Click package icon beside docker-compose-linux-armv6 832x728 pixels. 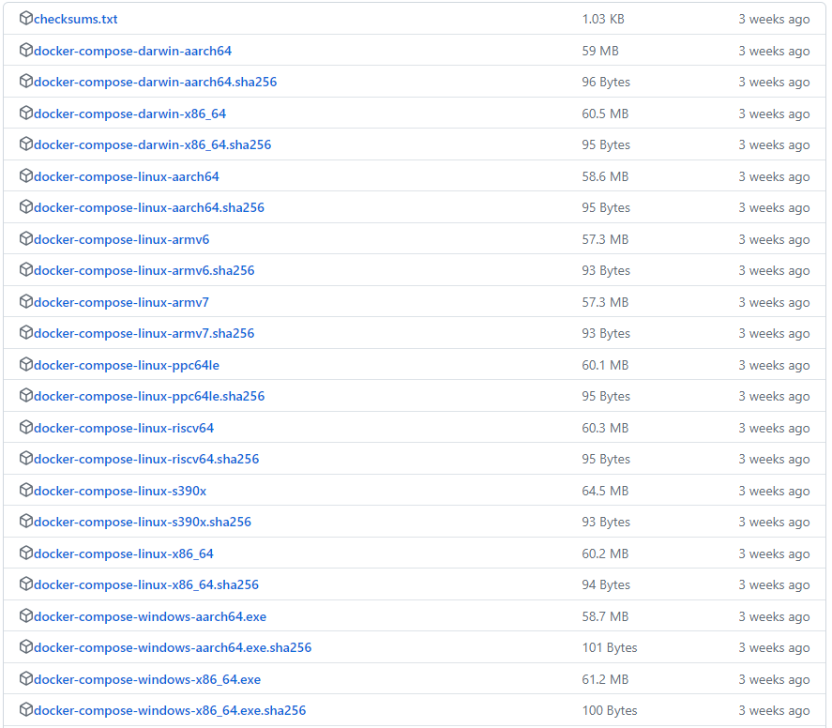(x=25, y=239)
